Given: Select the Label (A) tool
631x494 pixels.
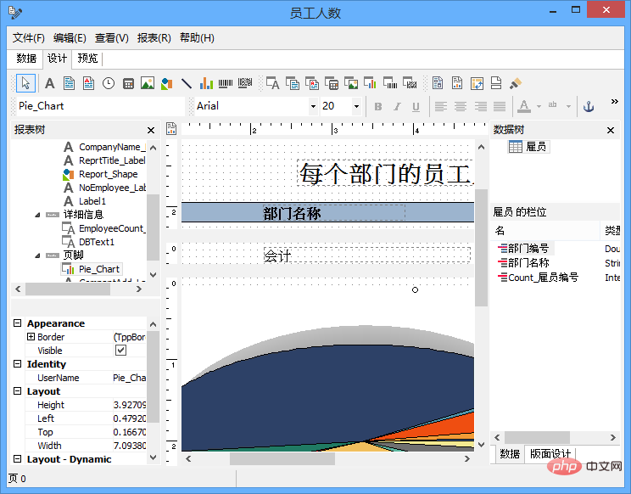Looking at the screenshot, I should 49,83.
